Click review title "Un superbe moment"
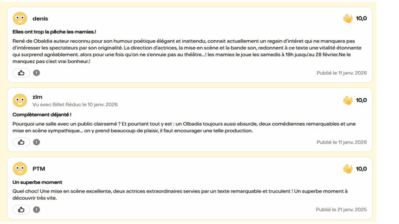The image size is (399, 224). pyautogui.click(x=37, y=182)
